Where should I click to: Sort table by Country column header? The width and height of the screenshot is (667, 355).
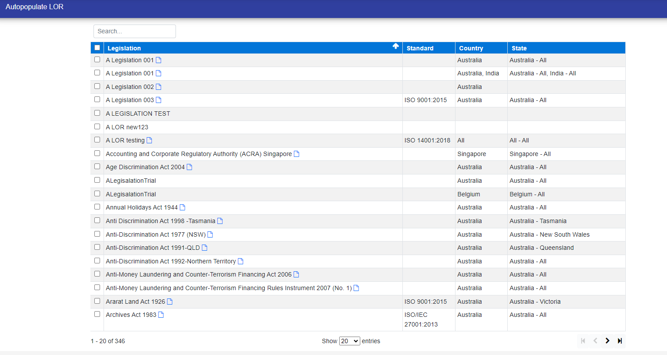[x=471, y=48]
